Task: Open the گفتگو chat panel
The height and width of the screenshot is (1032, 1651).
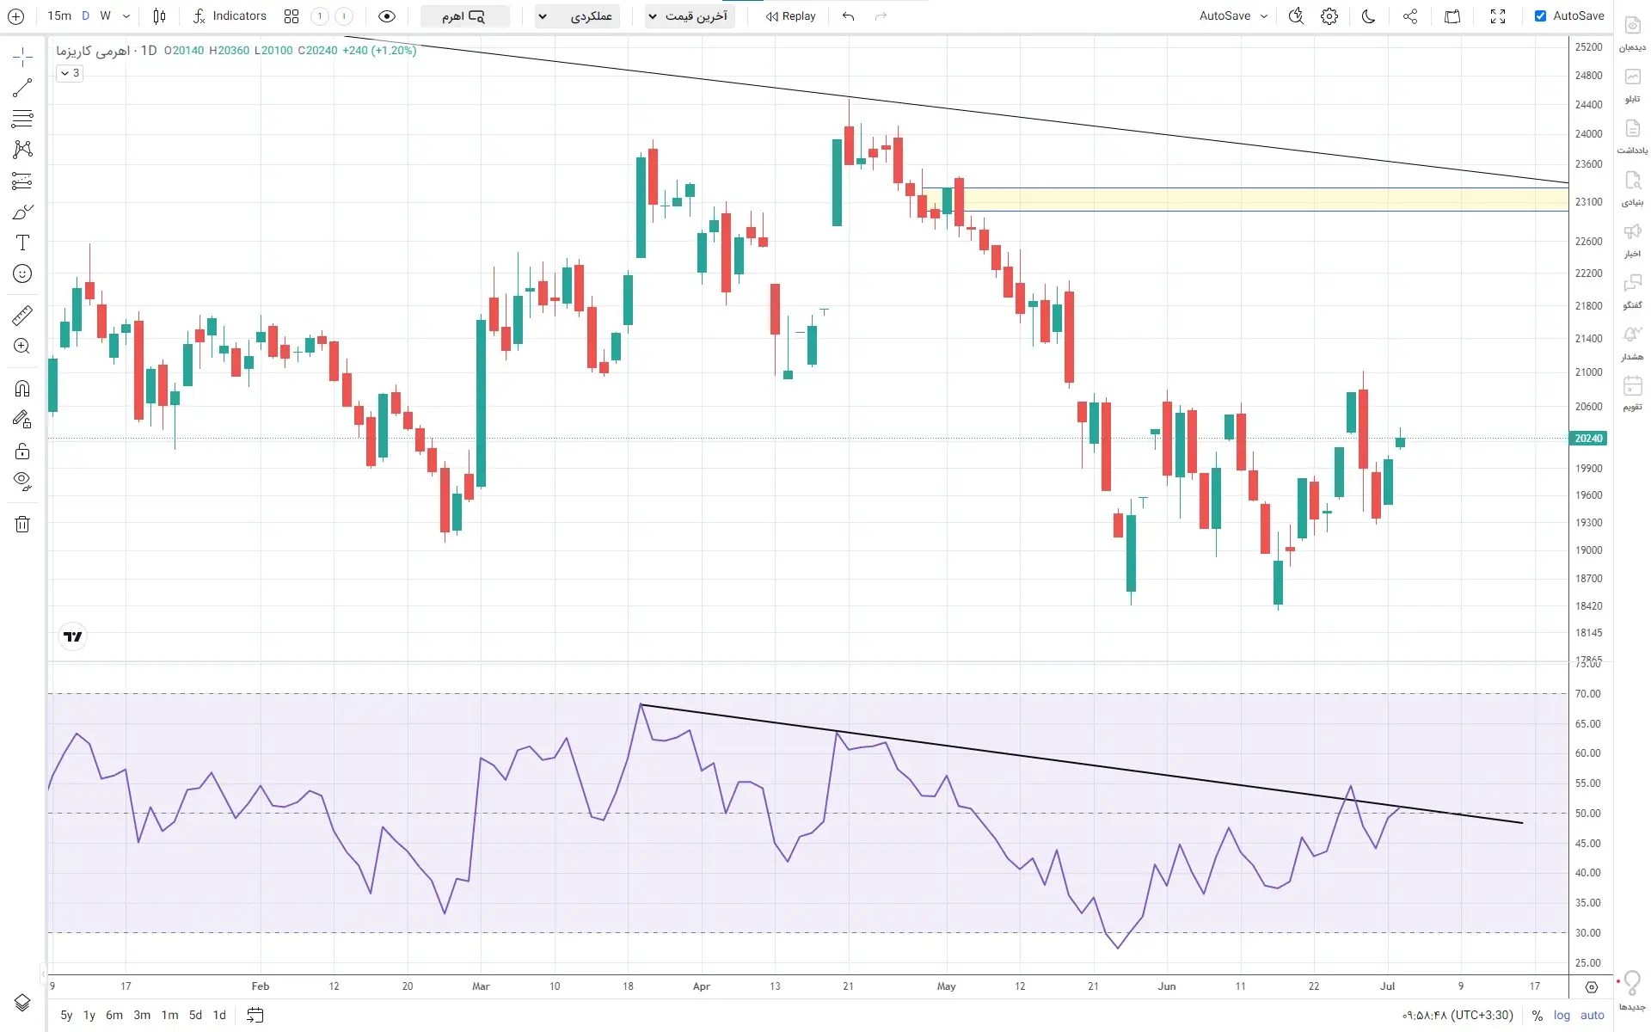Action: click(x=1632, y=292)
